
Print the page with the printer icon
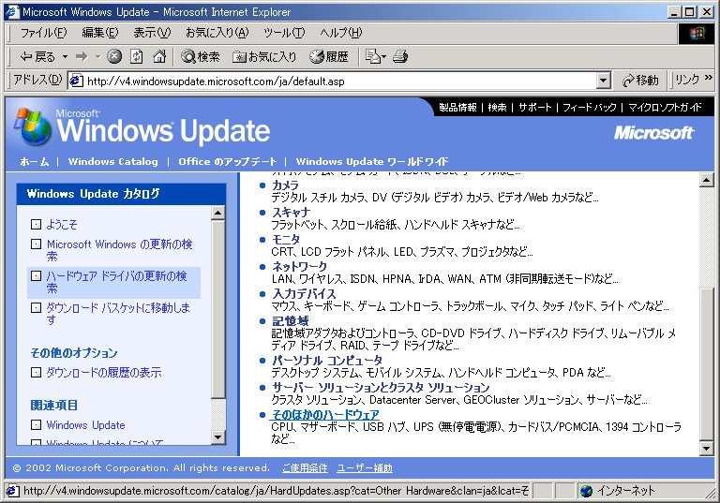[x=400, y=56]
